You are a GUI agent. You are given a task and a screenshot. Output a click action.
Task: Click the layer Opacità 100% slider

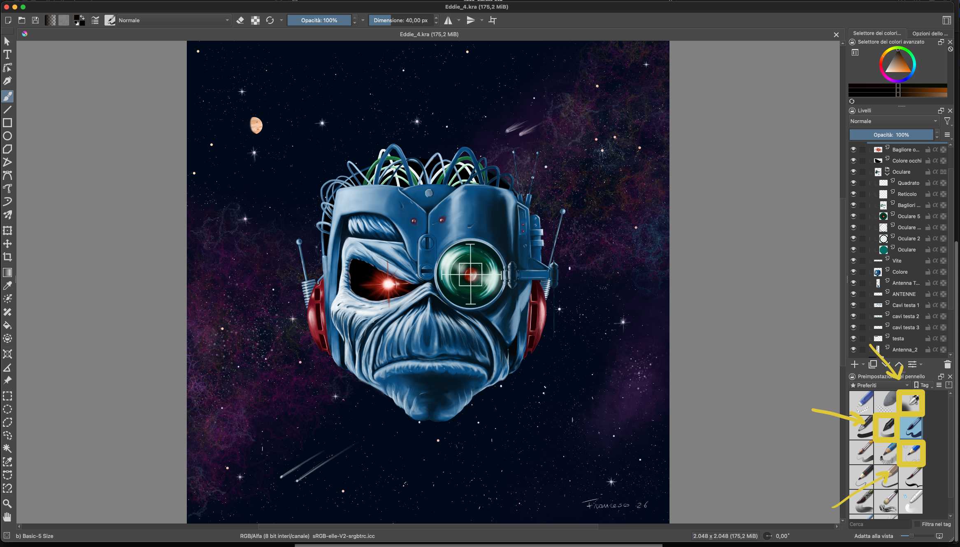coord(891,135)
